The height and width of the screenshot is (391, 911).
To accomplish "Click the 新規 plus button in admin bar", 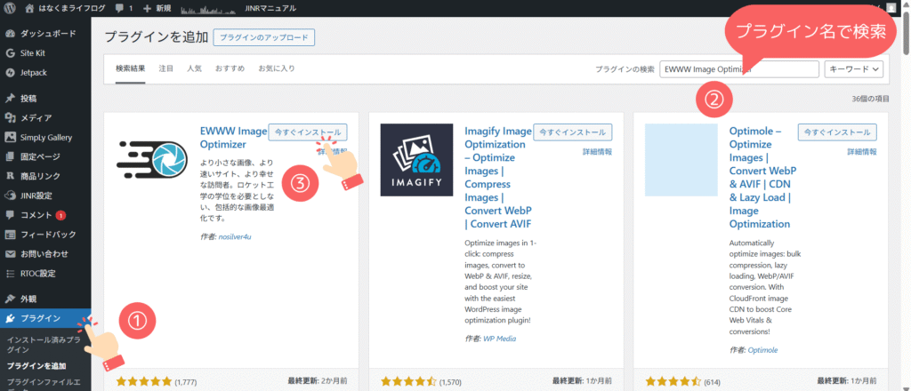I will pos(157,8).
